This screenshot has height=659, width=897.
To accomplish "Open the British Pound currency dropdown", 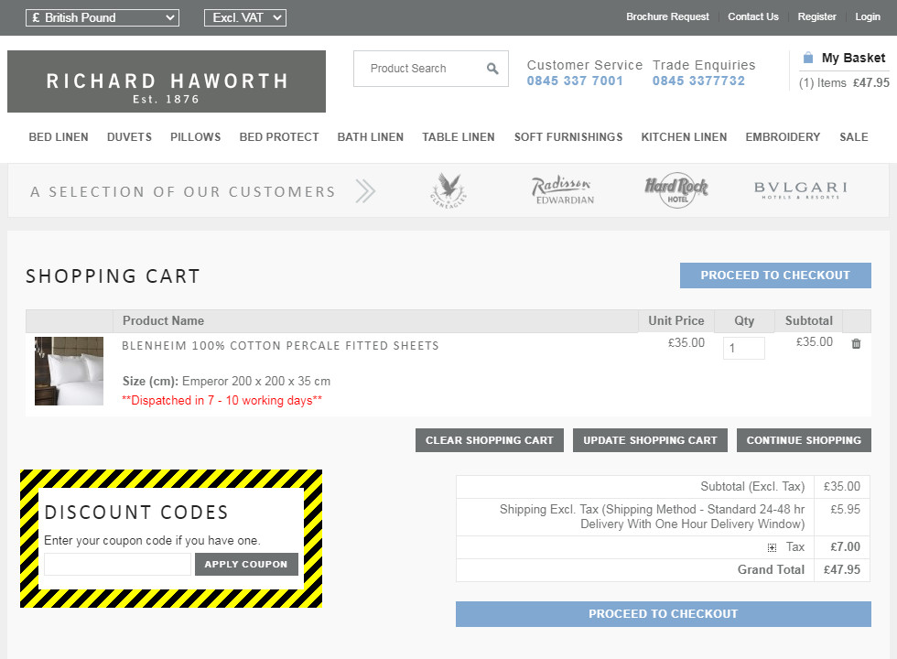I will (x=103, y=17).
